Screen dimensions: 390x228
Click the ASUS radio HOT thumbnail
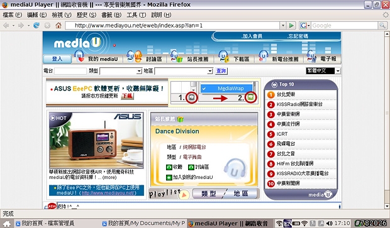96,140
